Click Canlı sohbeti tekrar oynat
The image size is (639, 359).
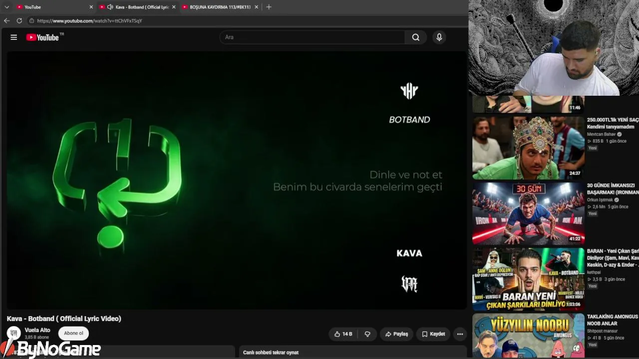[x=271, y=353]
